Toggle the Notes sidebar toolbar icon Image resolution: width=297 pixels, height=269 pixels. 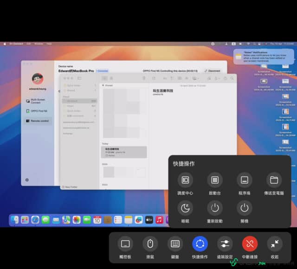pos(79,78)
